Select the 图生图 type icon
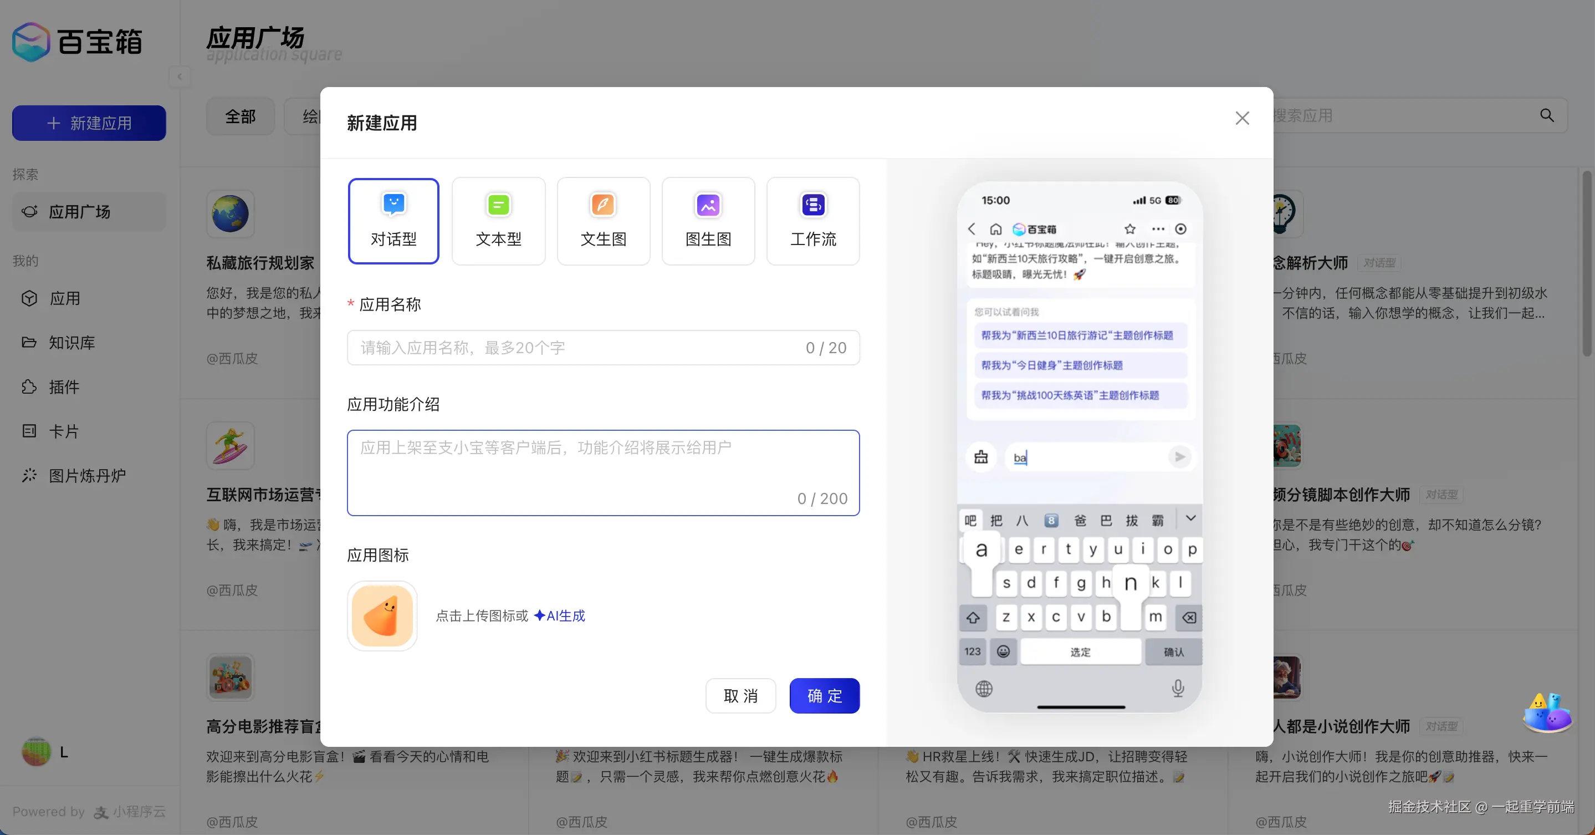Screen dimensions: 1595x835 (x=708, y=205)
